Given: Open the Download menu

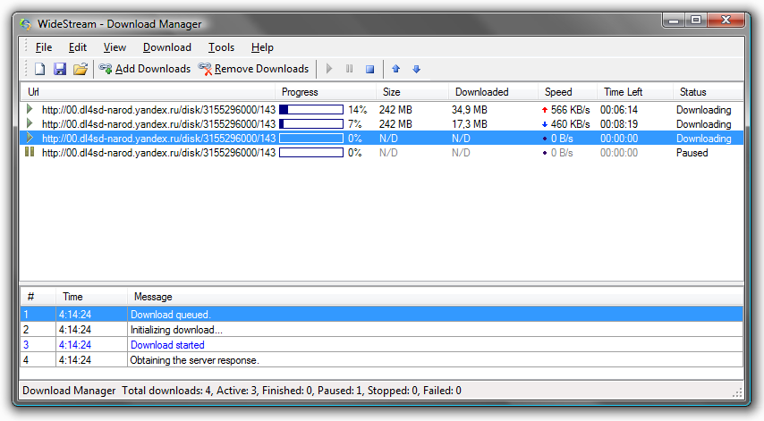Looking at the screenshot, I should click(x=166, y=47).
